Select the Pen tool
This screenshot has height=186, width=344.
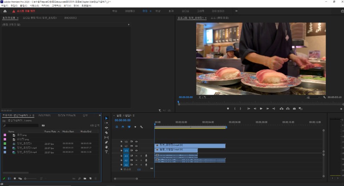click(x=106, y=142)
